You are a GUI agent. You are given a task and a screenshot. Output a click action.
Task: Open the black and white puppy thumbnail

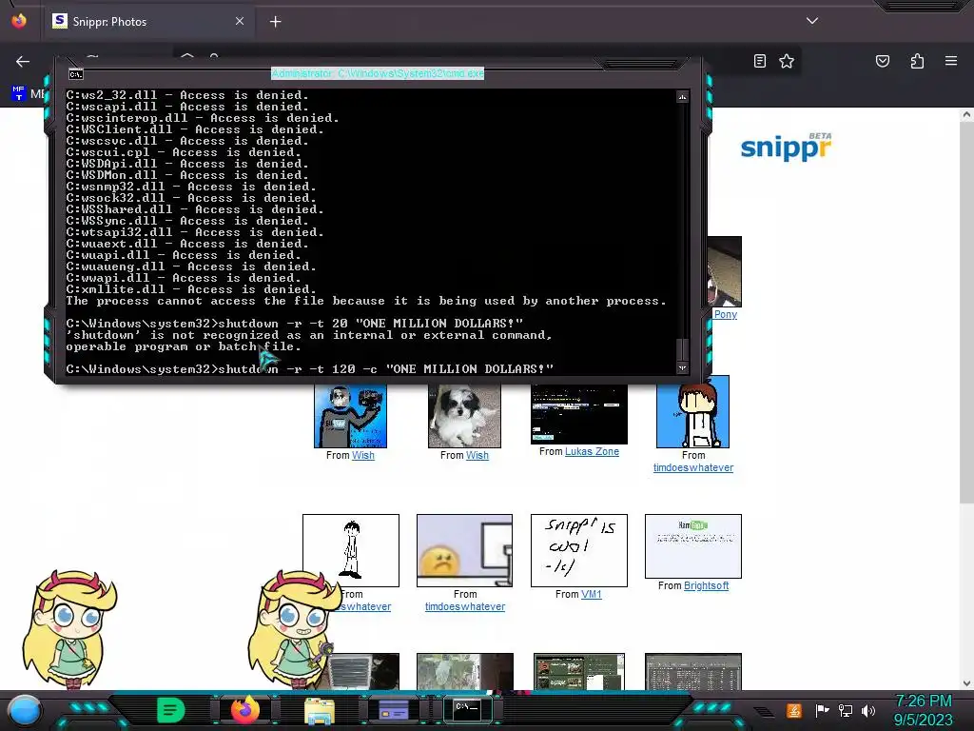pyautogui.click(x=464, y=416)
